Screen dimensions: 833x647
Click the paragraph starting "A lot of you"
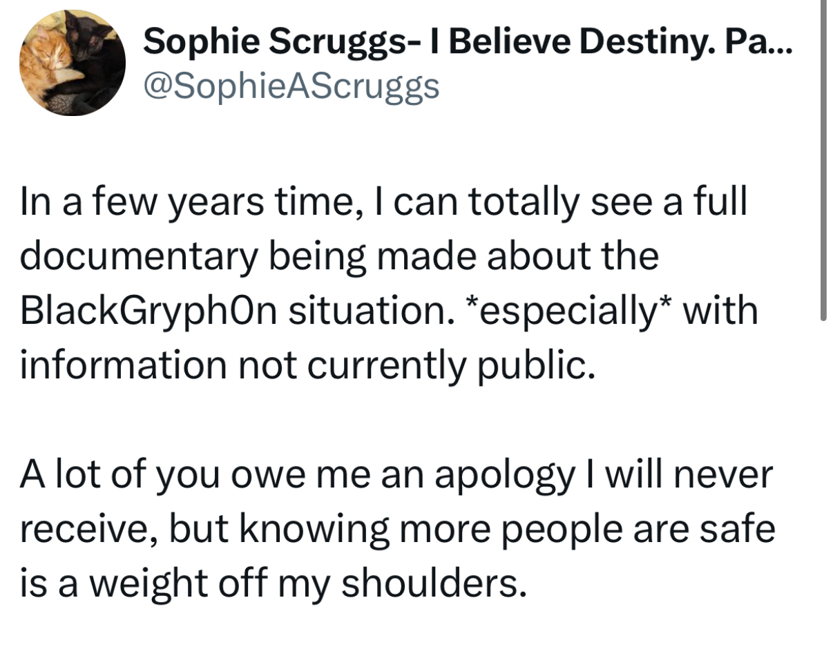(398, 530)
